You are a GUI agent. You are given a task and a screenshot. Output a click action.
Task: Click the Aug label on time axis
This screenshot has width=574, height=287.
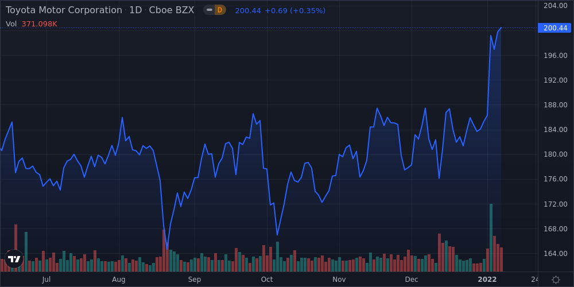(x=119, y=280)
